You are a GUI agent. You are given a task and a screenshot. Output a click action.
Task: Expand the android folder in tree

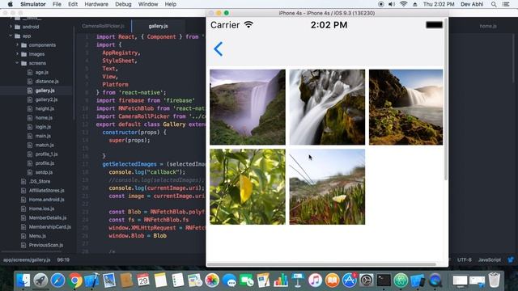[11, 27]
